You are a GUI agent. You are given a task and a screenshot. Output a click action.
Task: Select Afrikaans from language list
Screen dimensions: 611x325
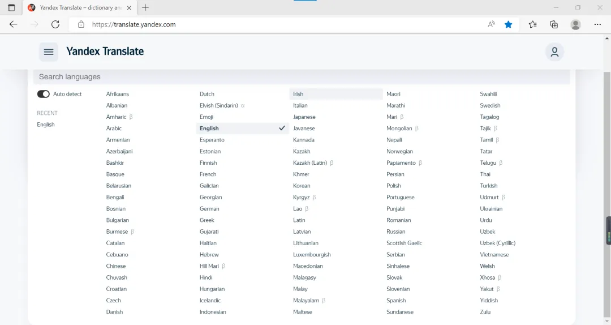click(117, 94)
